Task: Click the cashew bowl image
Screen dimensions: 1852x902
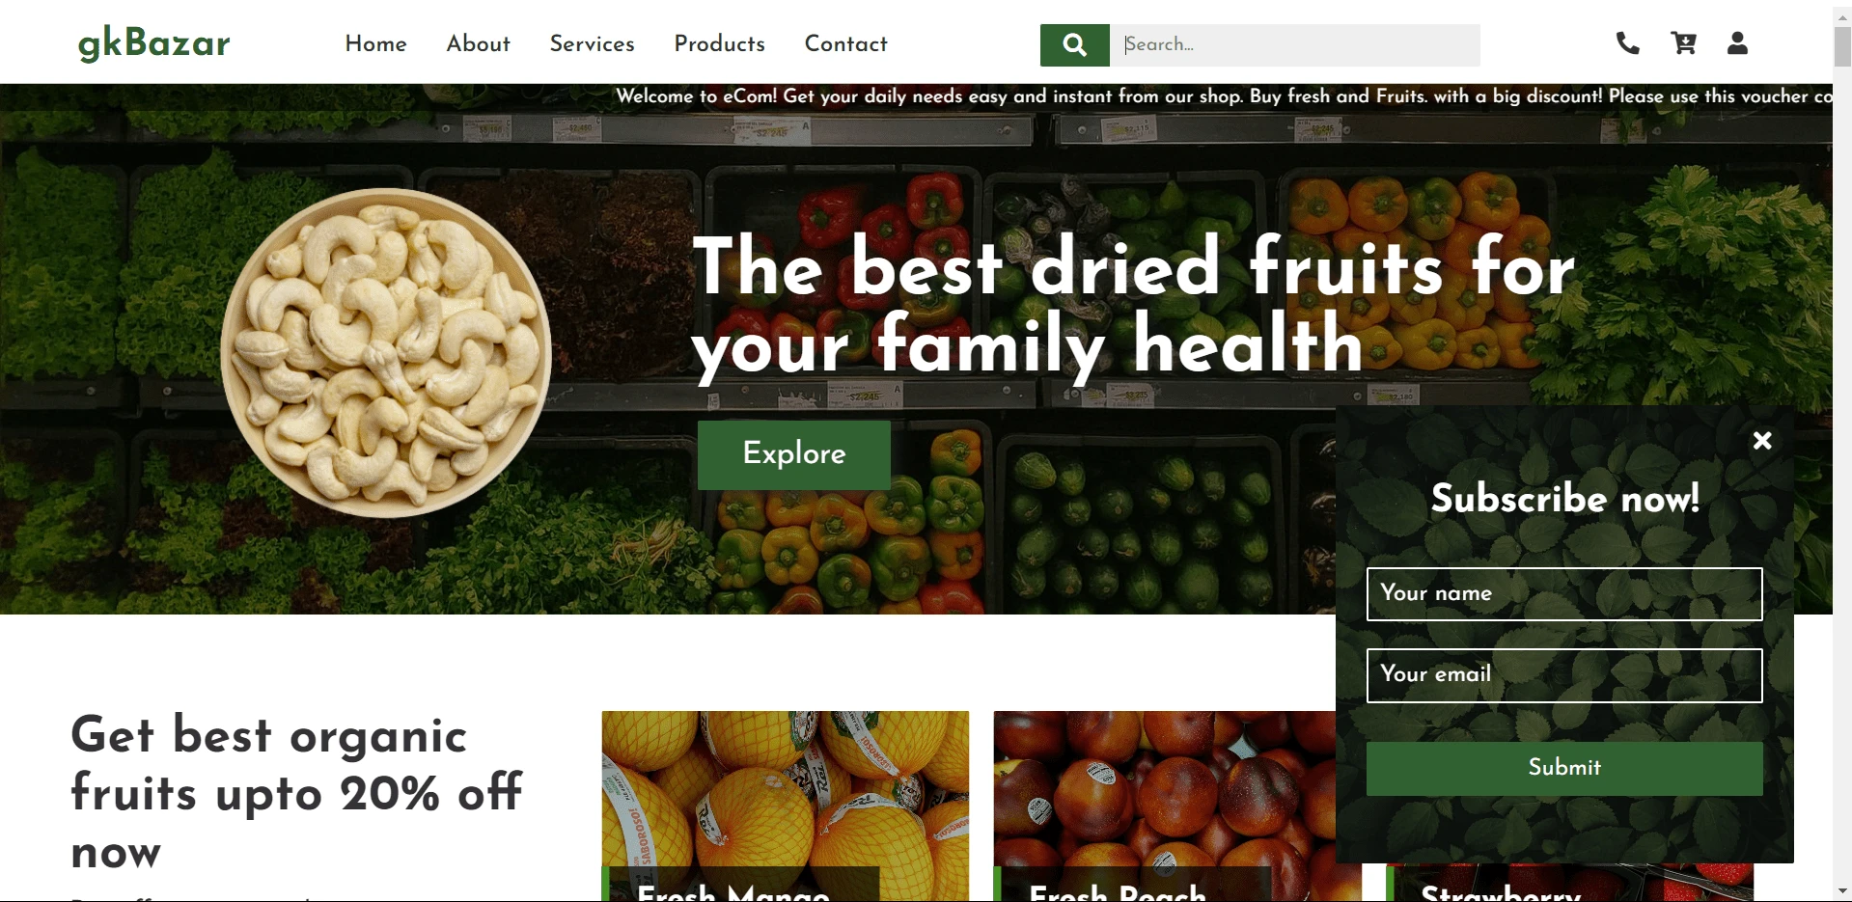Action: pyautogui.click(x=386, y=353)
